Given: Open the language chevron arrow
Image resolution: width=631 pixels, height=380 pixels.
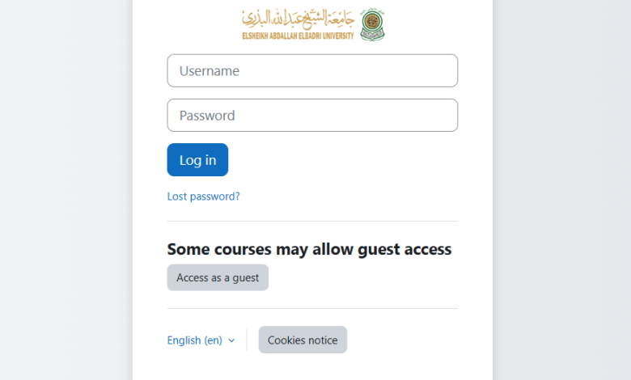Looking at the screenshot, I should click(x=231, y=340).
